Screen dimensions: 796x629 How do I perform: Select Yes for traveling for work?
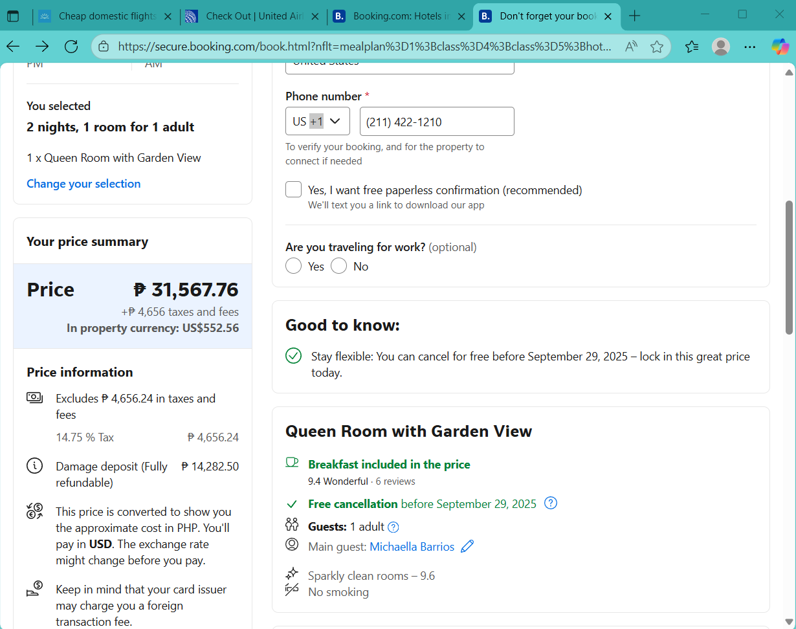tap(294, 266)
